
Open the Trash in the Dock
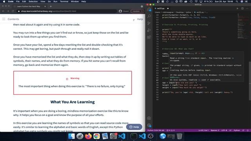tap(180, 136)
